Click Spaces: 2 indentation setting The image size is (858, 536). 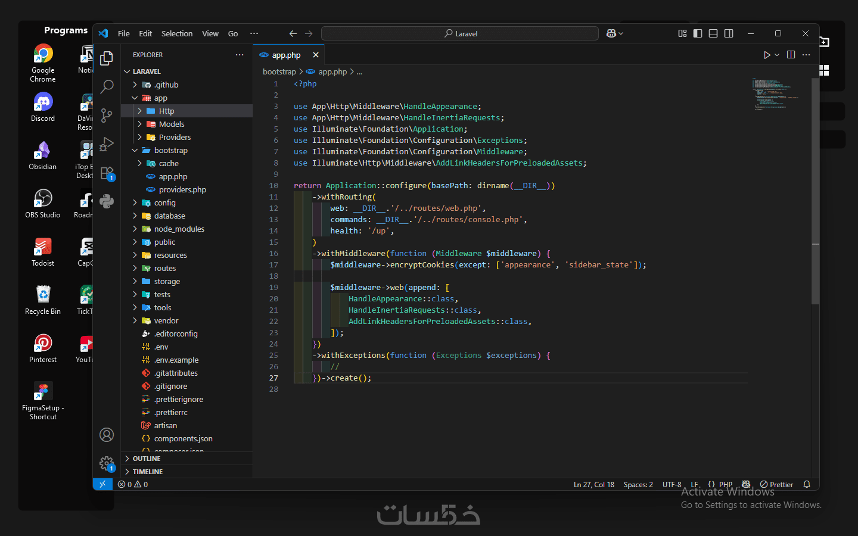tap(638, 485)
